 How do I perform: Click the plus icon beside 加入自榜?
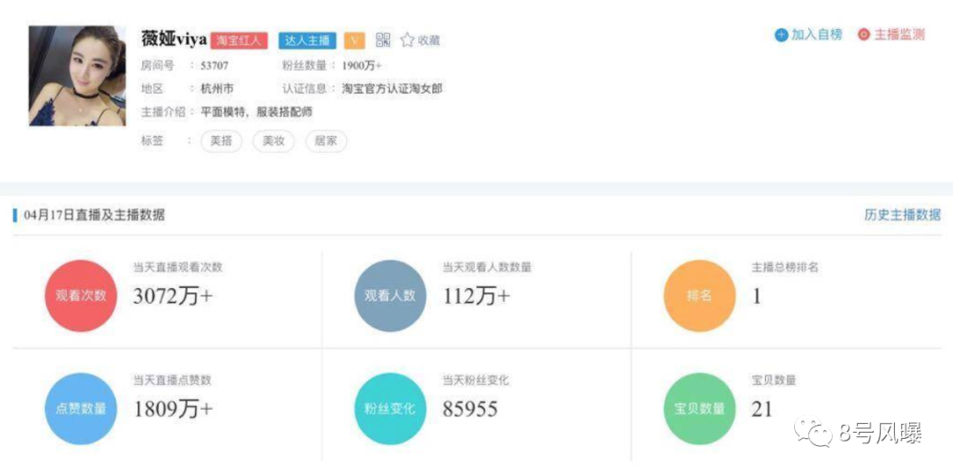click(781, 35)
